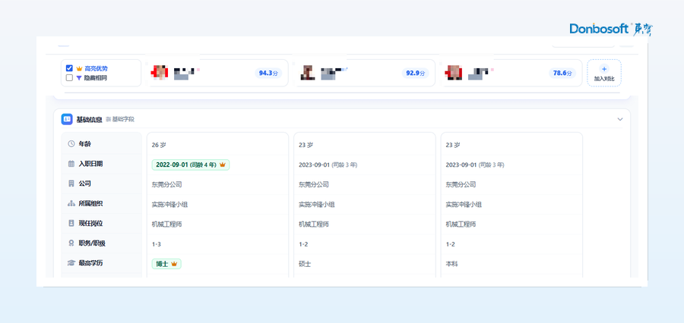Click the crown icon on the 博士 tag
The height and width of the screenshot is (323, 684).
click(x=174, y=264)
